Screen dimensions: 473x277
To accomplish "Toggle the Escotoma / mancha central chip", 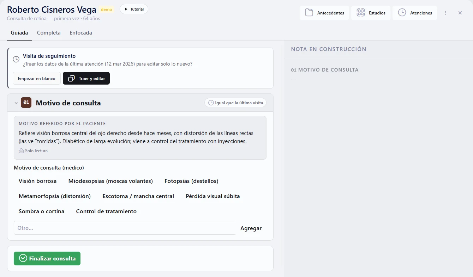I will pos(138,196).
